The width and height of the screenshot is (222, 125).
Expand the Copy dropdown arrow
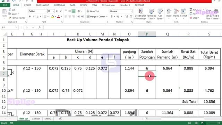click(x=19, y=14)
